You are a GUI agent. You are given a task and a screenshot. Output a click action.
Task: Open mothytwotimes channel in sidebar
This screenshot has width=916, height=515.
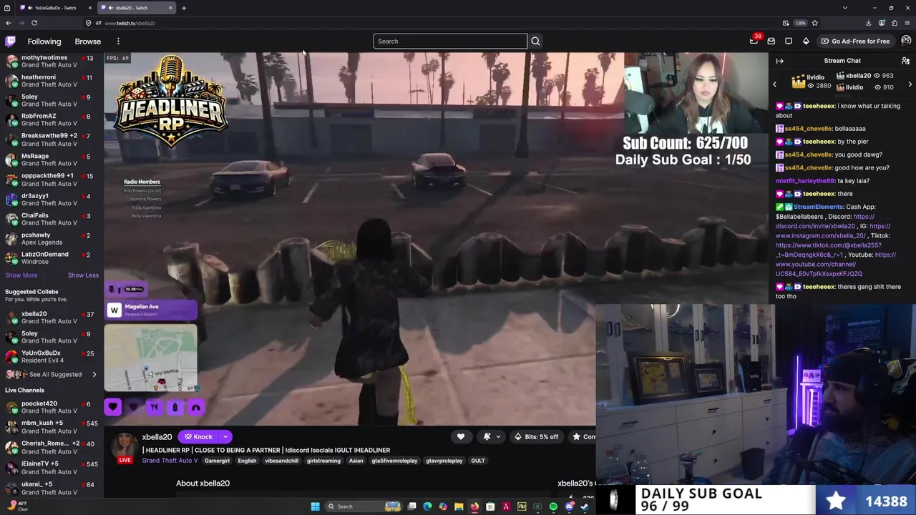[x=50, y=62]
